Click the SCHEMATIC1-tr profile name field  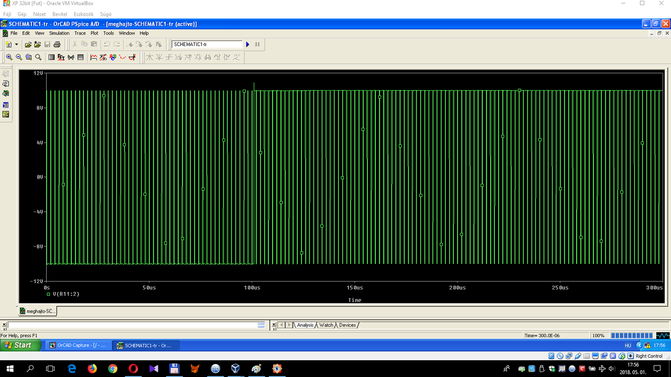pos(207,45)
